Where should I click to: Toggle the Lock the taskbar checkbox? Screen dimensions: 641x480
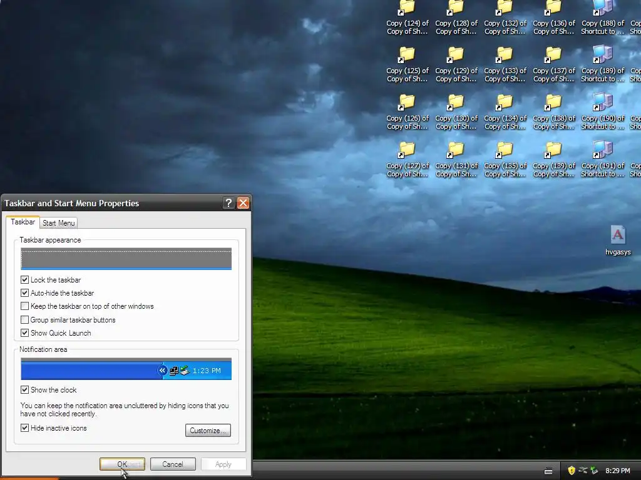(x=24, y=279)
